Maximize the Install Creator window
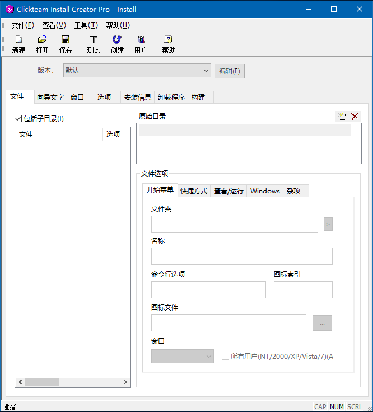This screenshot has height=412, width=373. point(334,9)
